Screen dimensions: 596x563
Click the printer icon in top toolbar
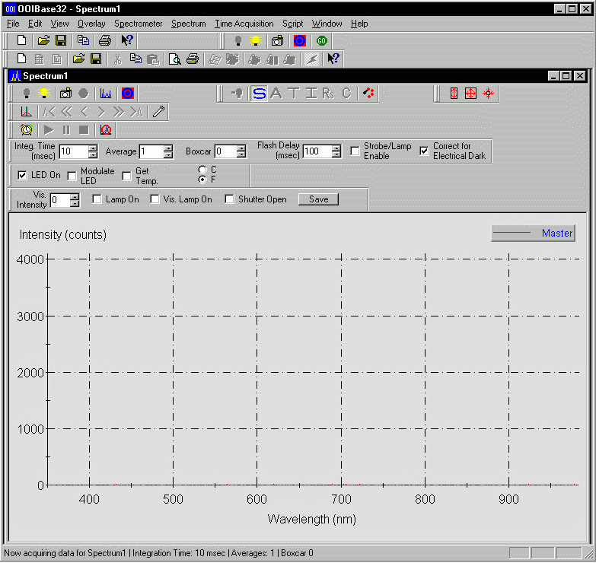pyautogui.click(x=105, y=40)
